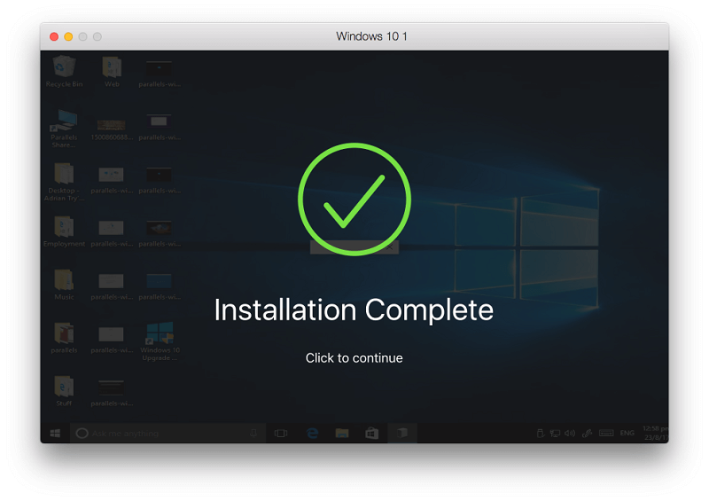Screen dimensions: 709x501
Task: Click the 'Windows 10 1' window title
Action: [371, 36]
